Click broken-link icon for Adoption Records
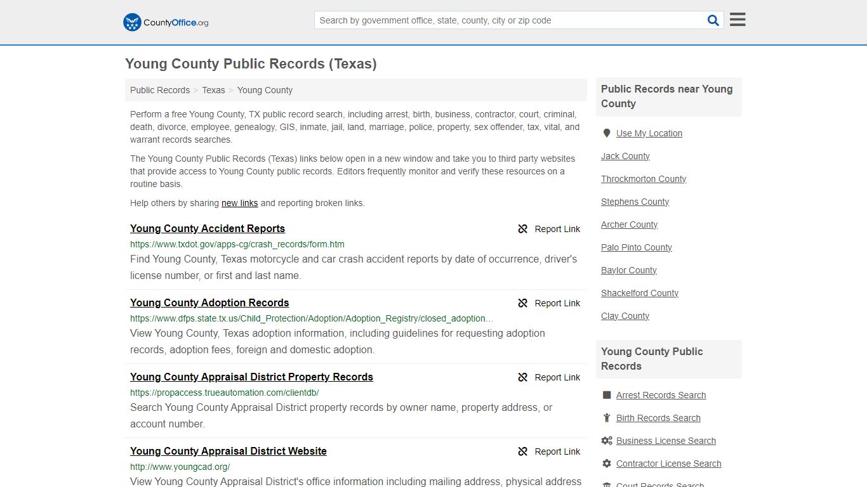Viewport: 867px width, 487px height. pos(523,303)
